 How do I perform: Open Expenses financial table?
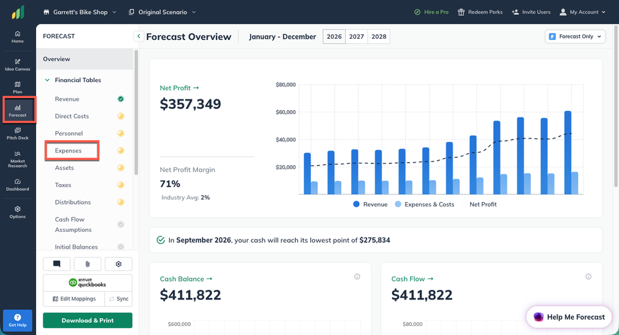68,150
